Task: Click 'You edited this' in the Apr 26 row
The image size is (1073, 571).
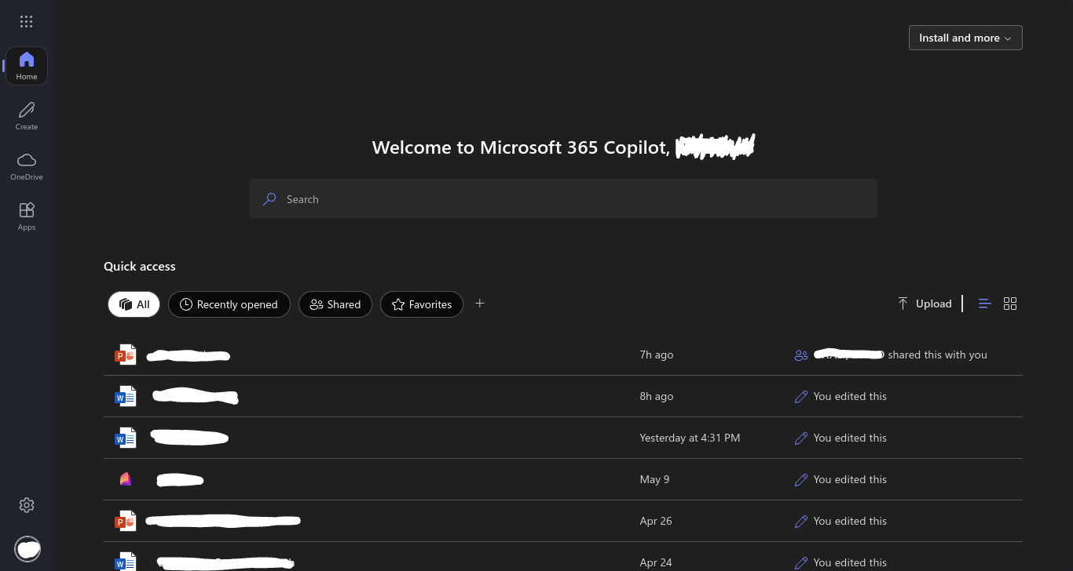Action: pyautogui.click(x=850, y=521)
